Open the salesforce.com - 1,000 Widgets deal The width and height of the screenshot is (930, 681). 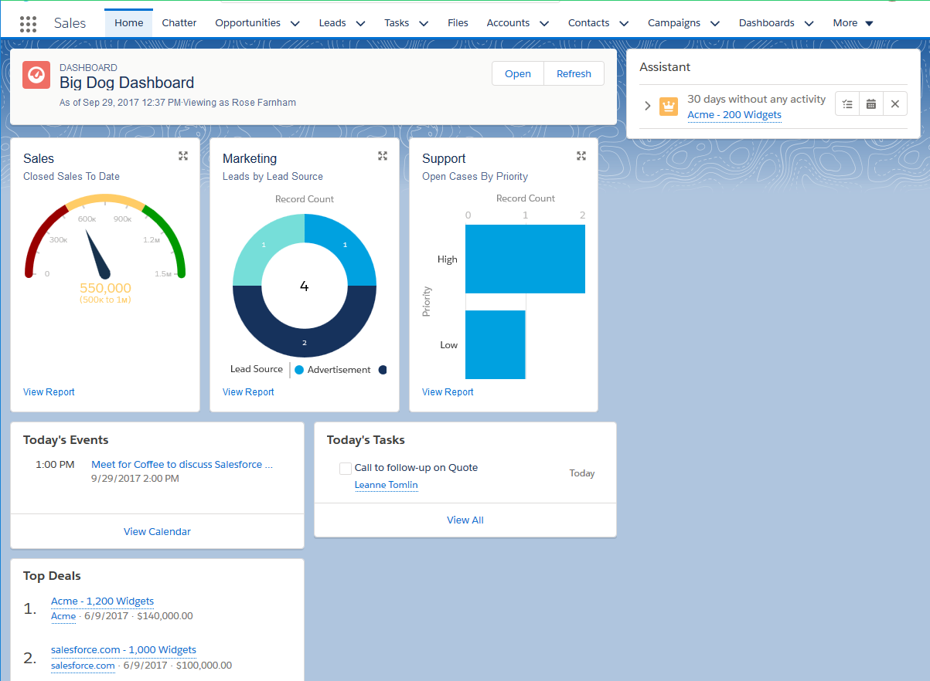coord(124,650)
